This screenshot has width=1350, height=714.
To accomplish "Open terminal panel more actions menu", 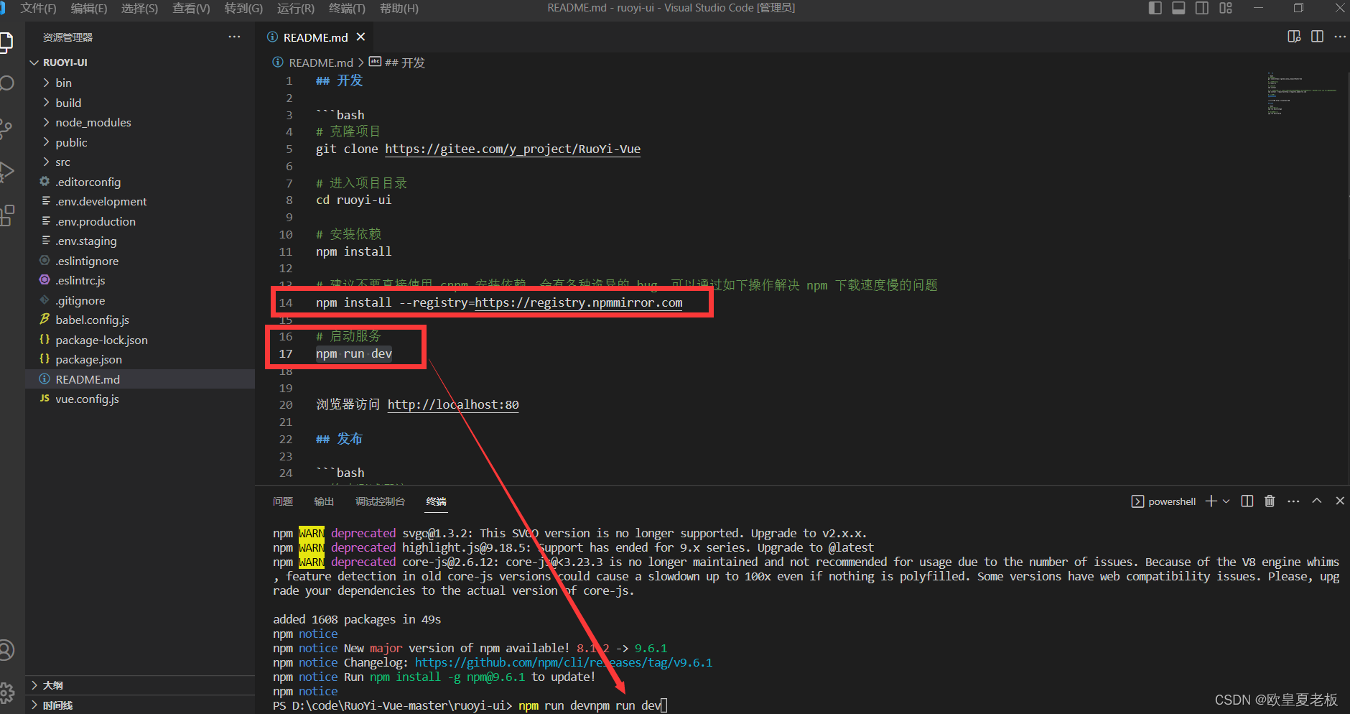I will click(x=1293, y=501).
